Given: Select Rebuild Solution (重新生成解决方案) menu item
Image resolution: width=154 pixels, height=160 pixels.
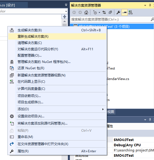Looking at the screenshot, I should tap(57, 37).
